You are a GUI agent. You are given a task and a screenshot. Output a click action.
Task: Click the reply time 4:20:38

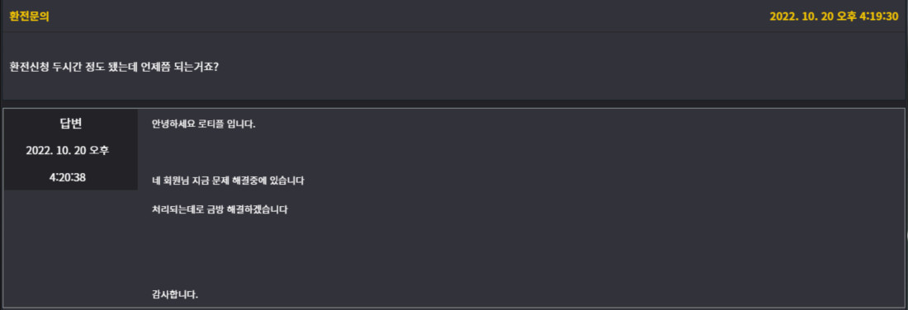click(x=68, y=177)
